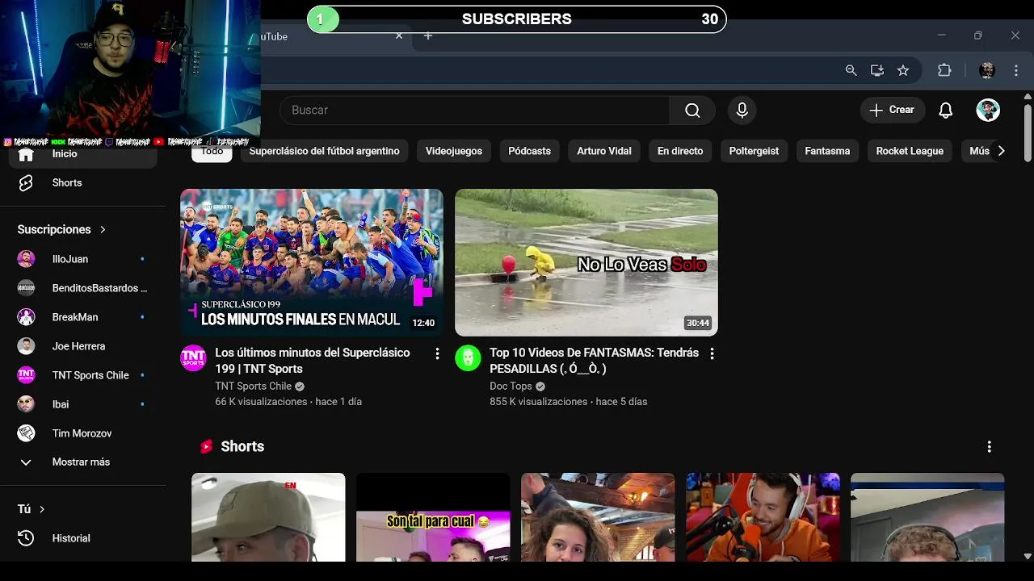Image resolution: width=1034 pixels, height=581 pixels.
Task: Open Superclásico 199 video thumbnail
Action: click(x=312, y=262)
